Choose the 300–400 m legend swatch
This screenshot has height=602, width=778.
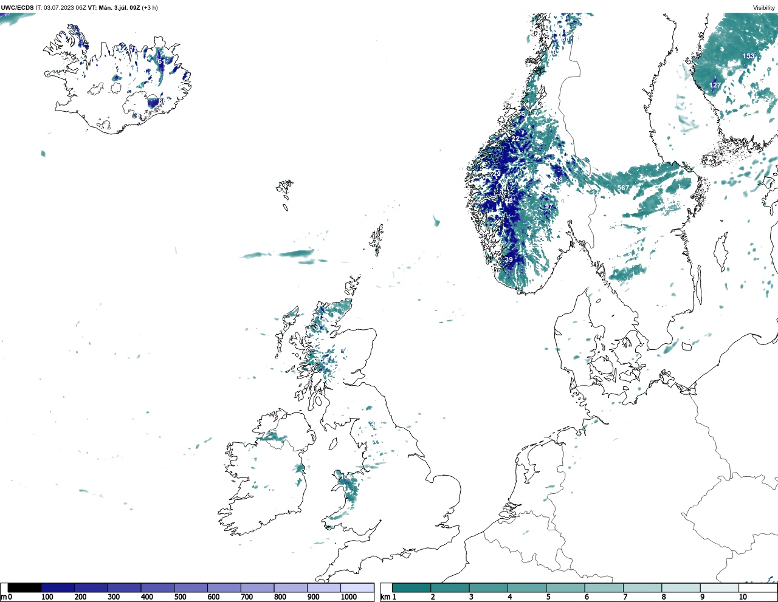click(125, 587)
